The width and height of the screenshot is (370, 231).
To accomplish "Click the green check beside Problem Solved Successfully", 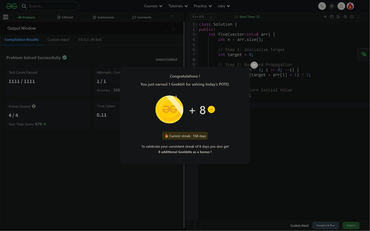I will 64,57.
